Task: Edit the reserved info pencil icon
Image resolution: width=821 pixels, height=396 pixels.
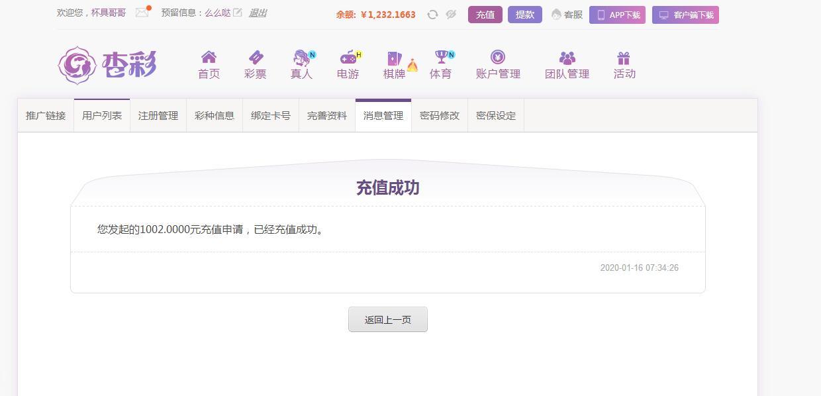Action: point(237,12)
